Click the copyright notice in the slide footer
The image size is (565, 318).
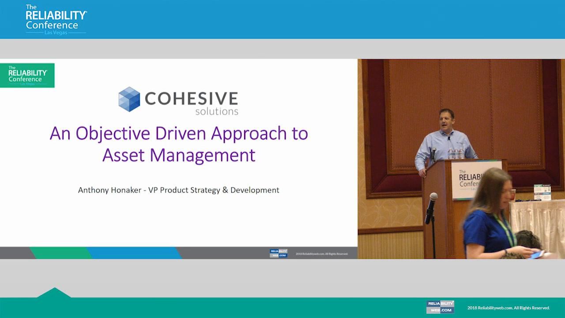[321, 254]
